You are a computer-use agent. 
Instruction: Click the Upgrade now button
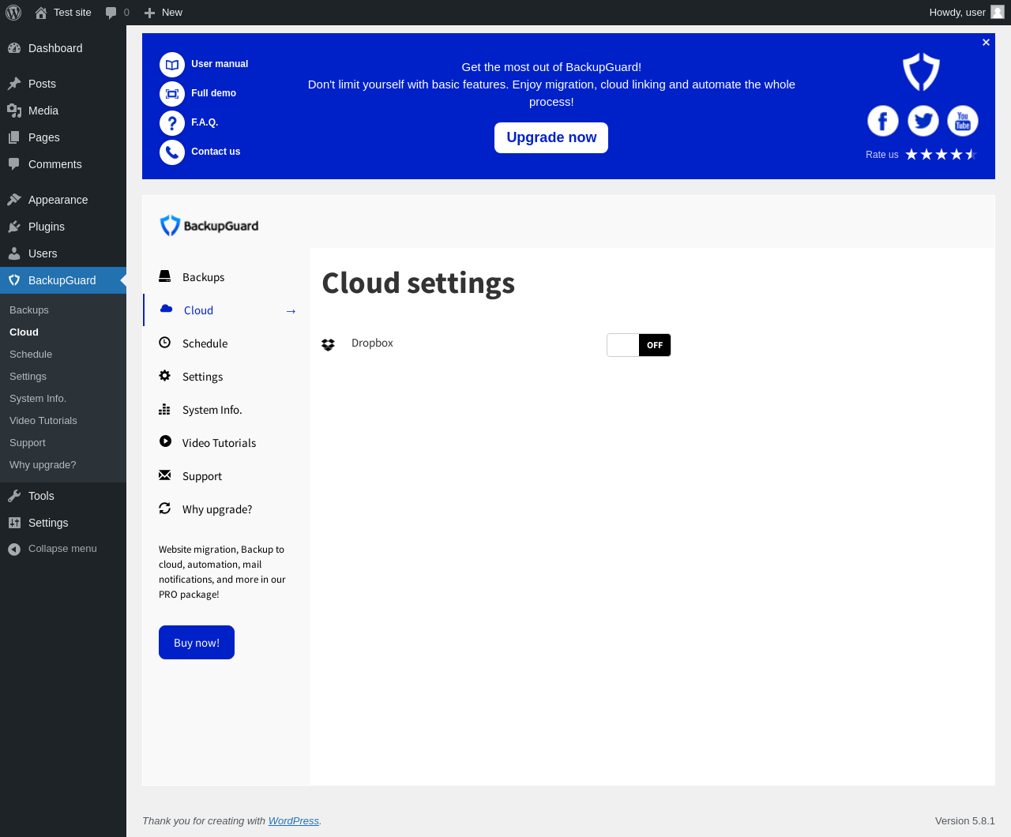click(x=551, y=137)
